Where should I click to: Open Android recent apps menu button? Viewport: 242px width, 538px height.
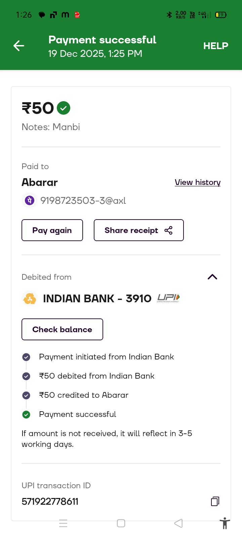tap(63, 523)
